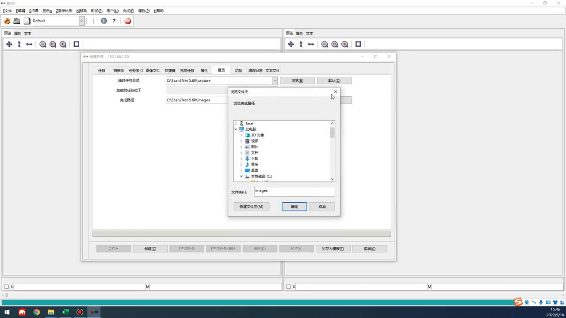This screenshot has height=318, width=566.
Task: Collapse the 此电脑 tree node
Action: 236,129
